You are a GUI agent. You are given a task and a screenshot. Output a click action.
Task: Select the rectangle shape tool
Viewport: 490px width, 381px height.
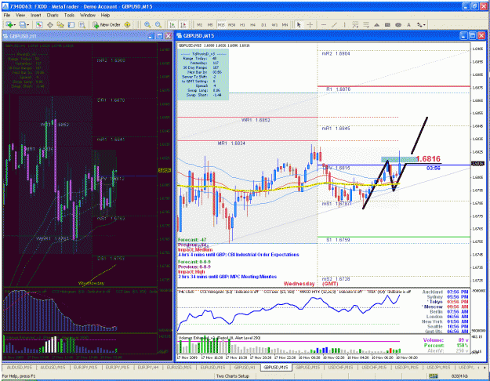click(x=387, y=24)
